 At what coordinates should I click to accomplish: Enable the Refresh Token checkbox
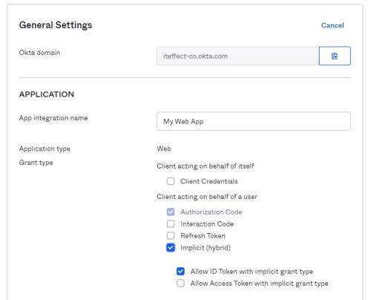[x=171, y=235]
